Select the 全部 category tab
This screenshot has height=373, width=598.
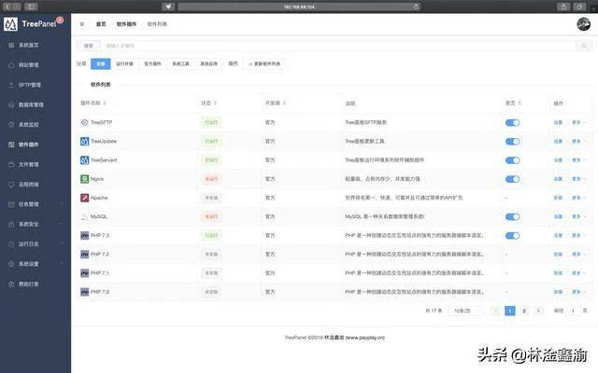tap(101, 64)
